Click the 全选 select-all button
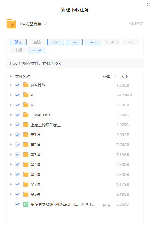The width and height of the screenshot is (150, 227). tap(37, 42)
